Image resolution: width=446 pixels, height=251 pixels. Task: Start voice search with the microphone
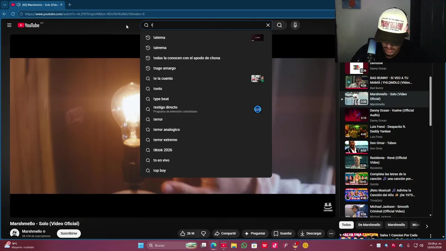click(295, 25)
